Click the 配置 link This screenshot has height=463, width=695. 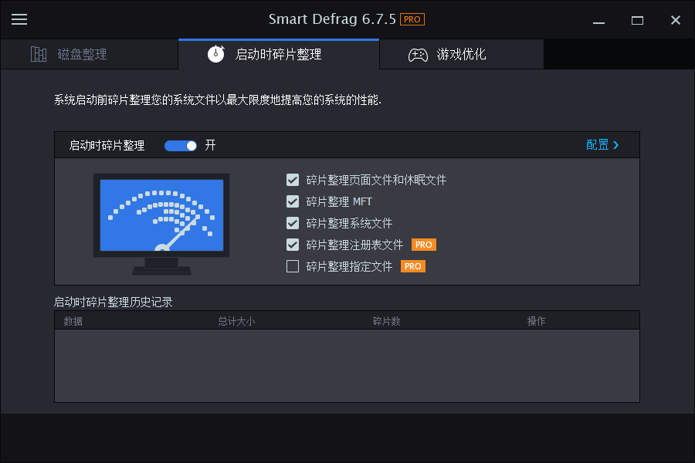[x=596, y=144]
